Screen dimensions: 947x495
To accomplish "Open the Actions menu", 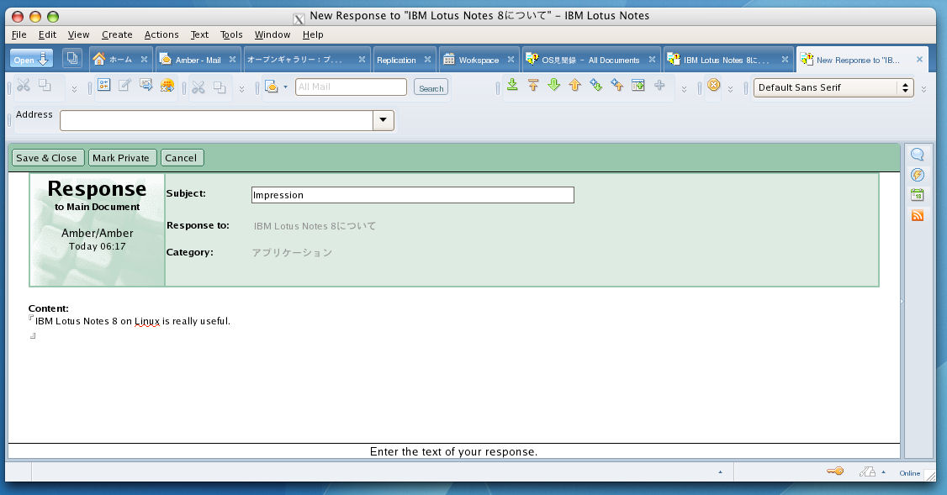I will (x=161, y=34).
